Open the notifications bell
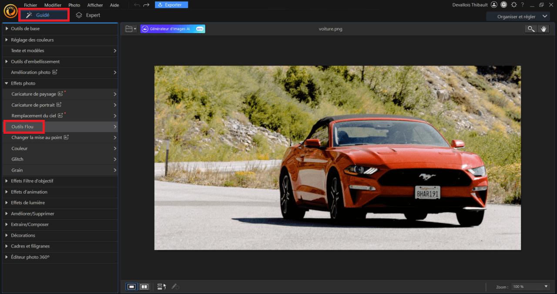 [x=504, y=5]
